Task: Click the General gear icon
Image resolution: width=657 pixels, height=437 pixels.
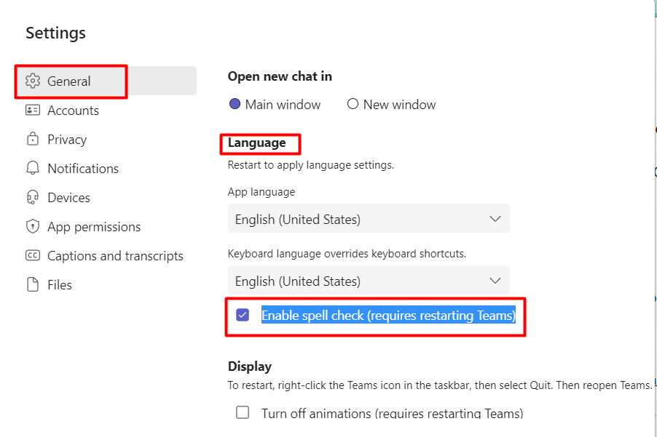Action: click(33, 81)
